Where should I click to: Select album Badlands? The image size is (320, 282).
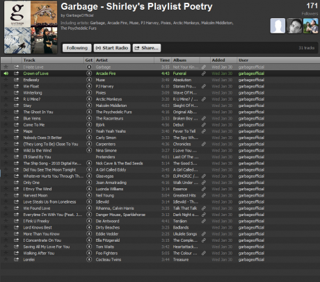[181, 227]
